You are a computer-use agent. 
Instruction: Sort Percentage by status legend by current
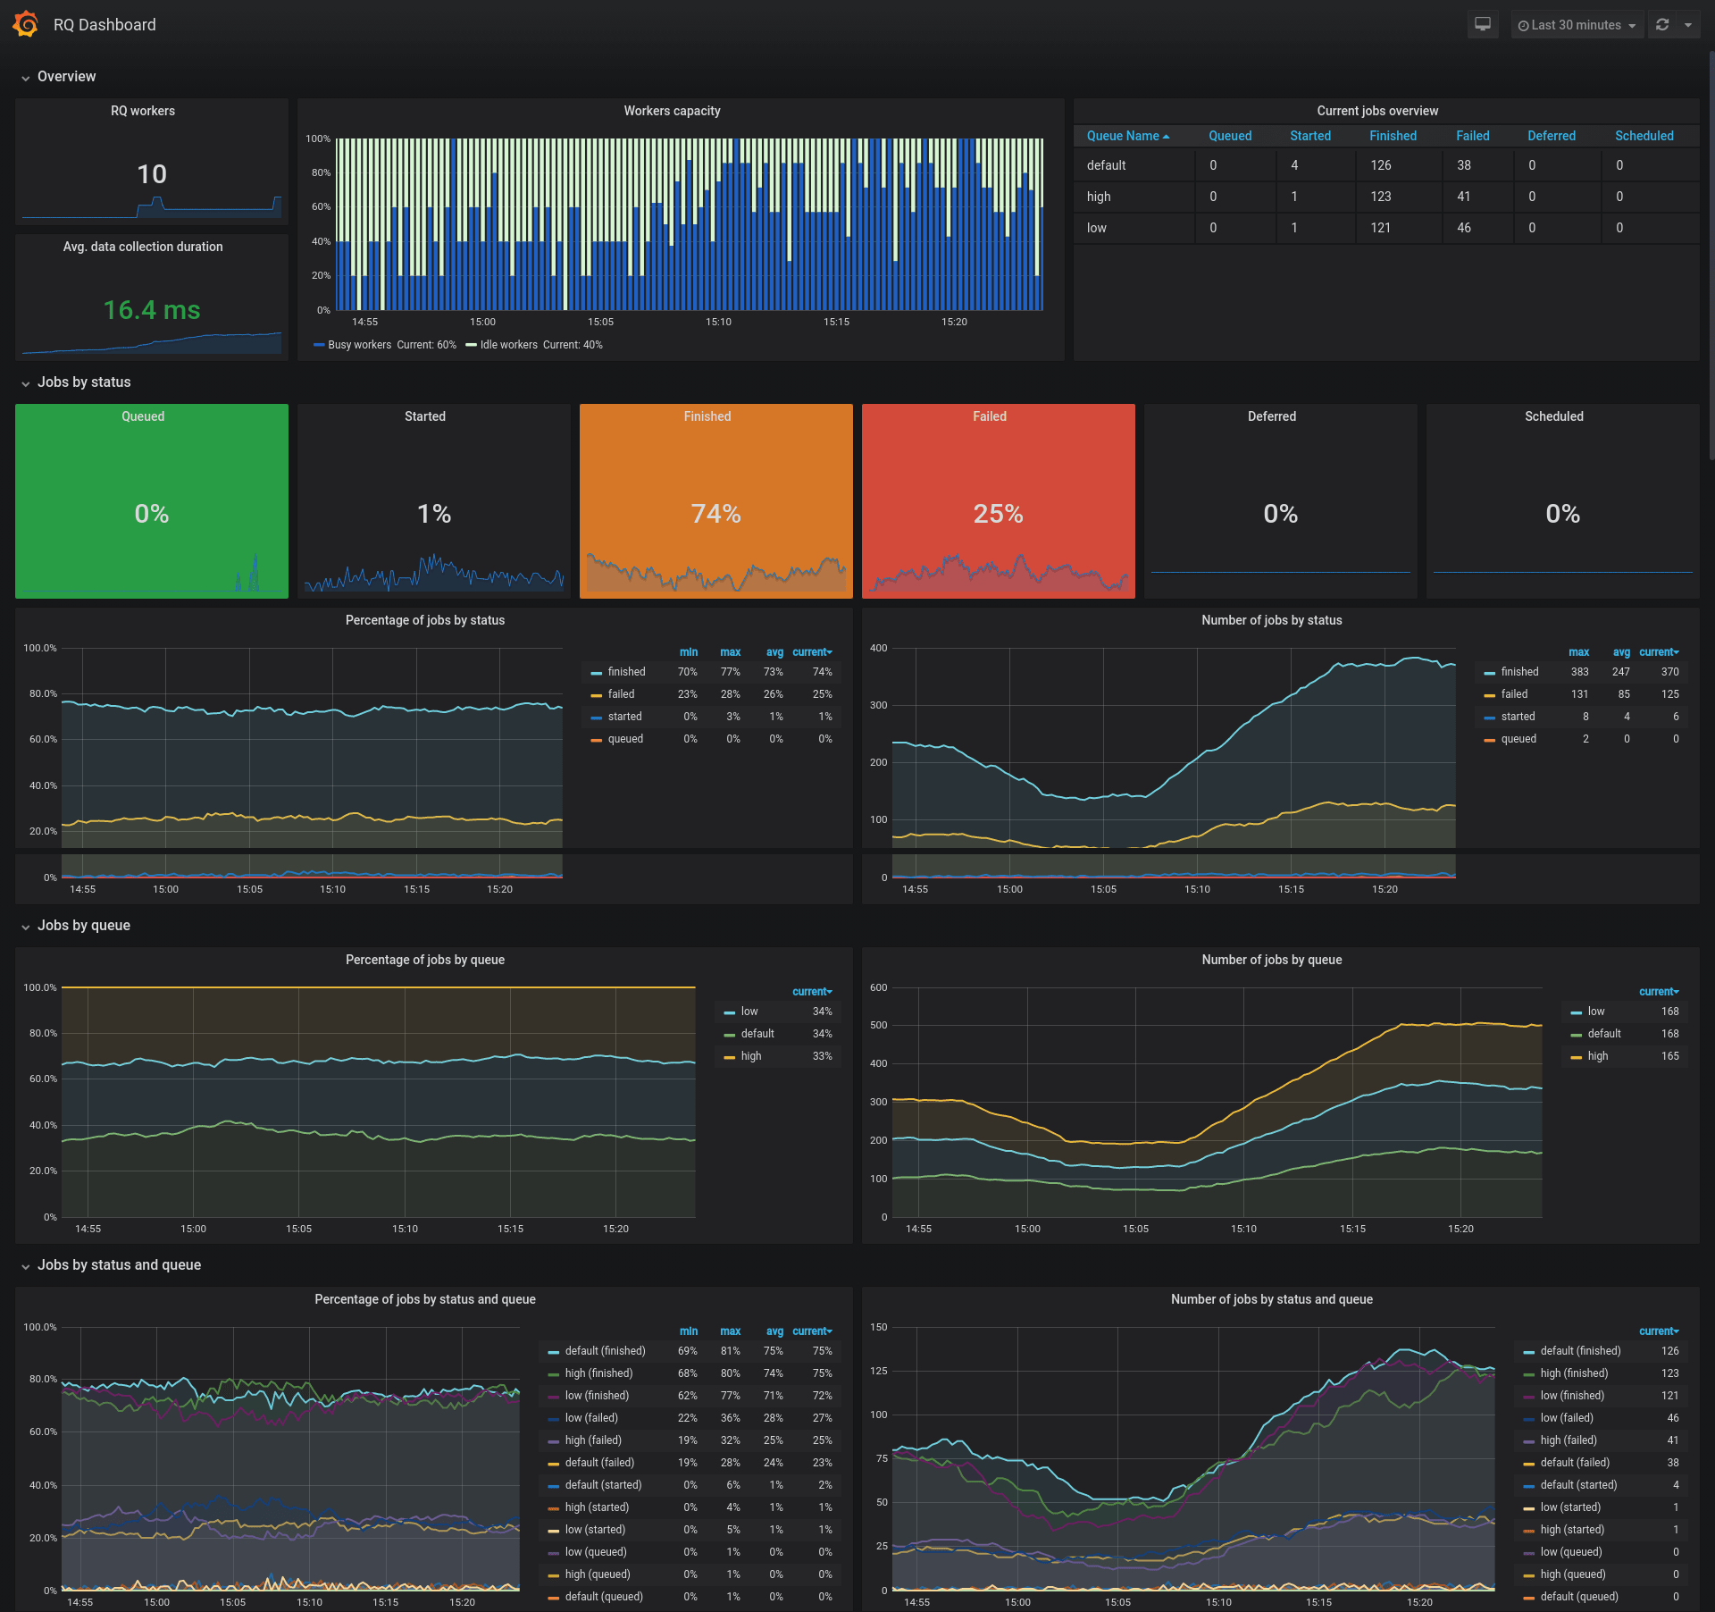(x=812, y=652)
